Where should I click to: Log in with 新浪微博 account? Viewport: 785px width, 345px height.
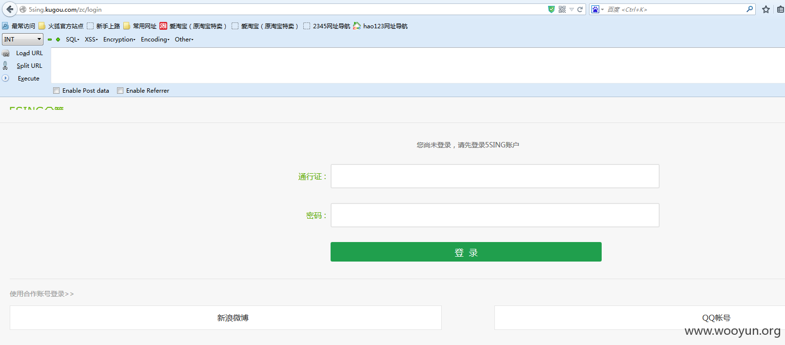[x=226, y=318]
